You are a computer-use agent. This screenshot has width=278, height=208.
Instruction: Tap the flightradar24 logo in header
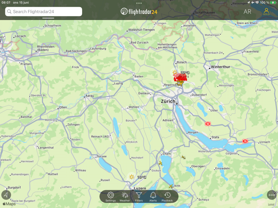[139, 12]
